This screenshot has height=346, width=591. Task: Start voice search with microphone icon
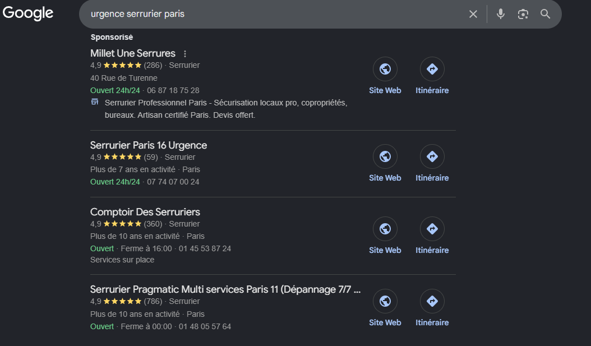(501, 14)
